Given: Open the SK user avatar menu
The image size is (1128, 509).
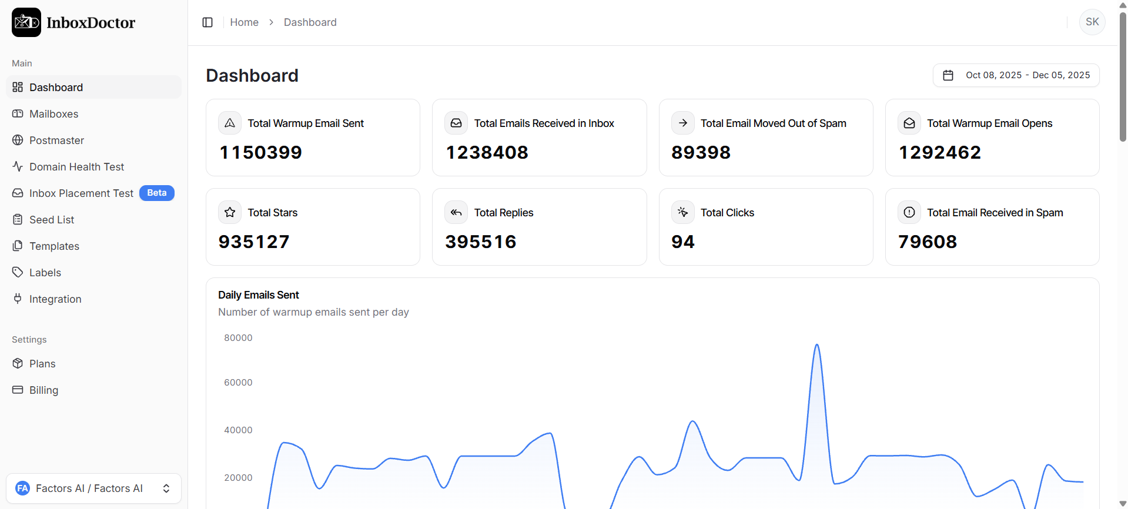Looking at the screenshot, I should 1092,22.
